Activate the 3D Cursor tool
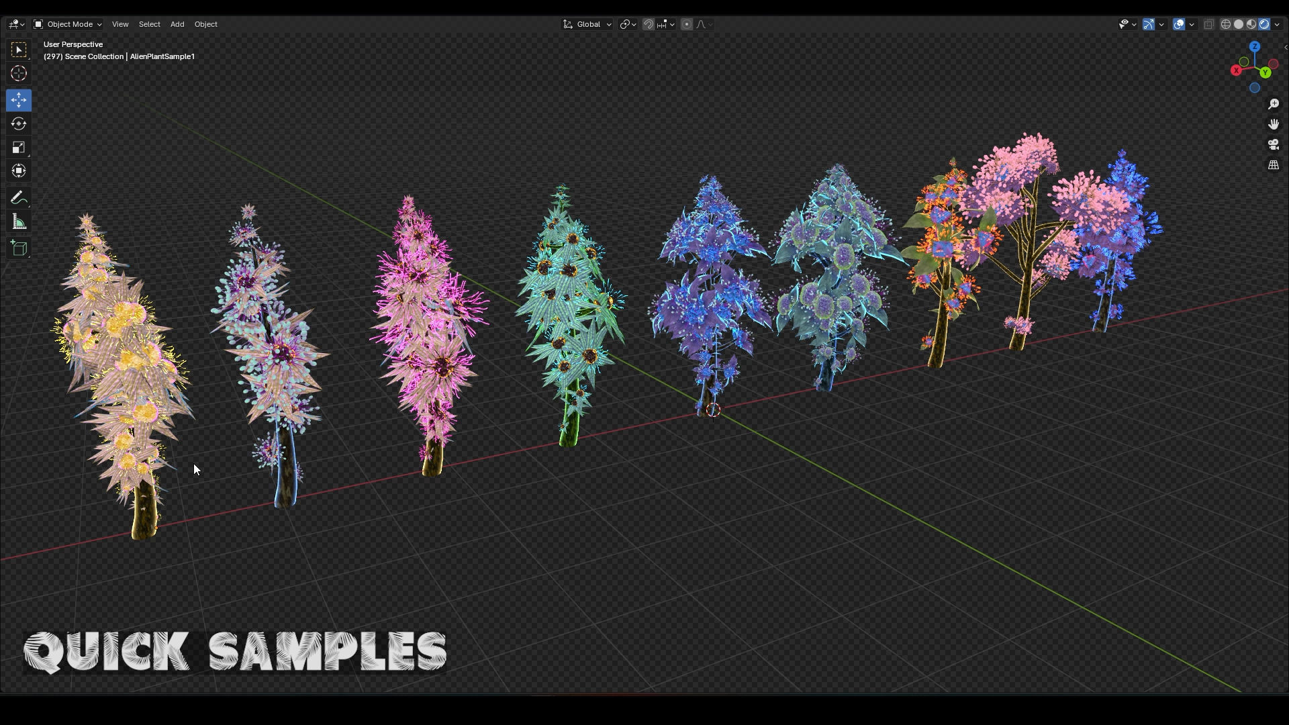This screenshot has height=725, width=1289. click(19, 74)
